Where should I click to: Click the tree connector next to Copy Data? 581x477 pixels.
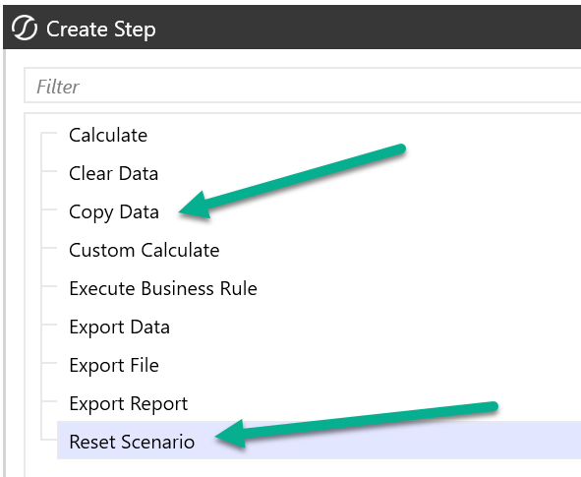pos(49,209)
